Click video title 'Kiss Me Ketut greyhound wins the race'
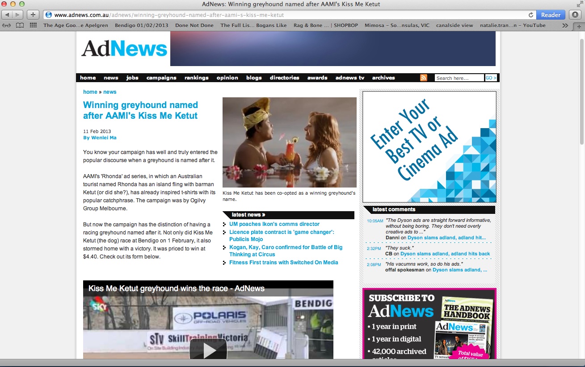Viewport: 585px width, 367px height. 177,288
